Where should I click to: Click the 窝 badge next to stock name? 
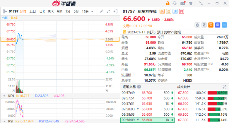pos(182,11)
